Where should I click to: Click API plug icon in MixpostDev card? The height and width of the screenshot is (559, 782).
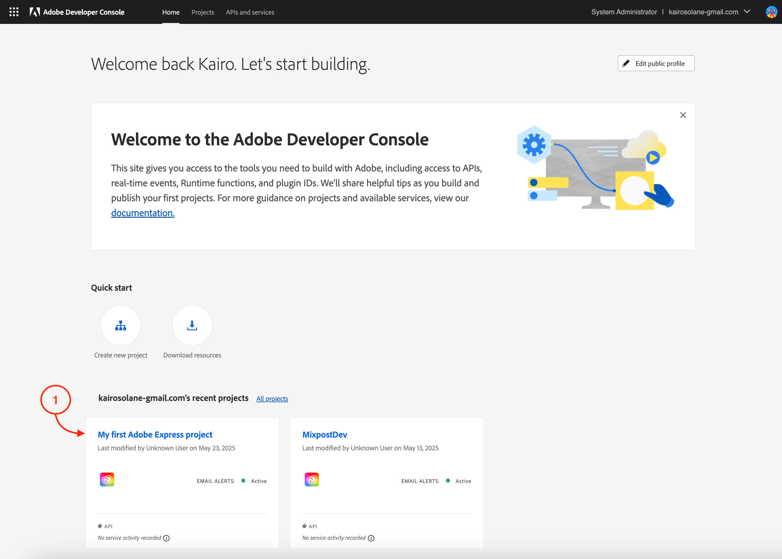305,526
